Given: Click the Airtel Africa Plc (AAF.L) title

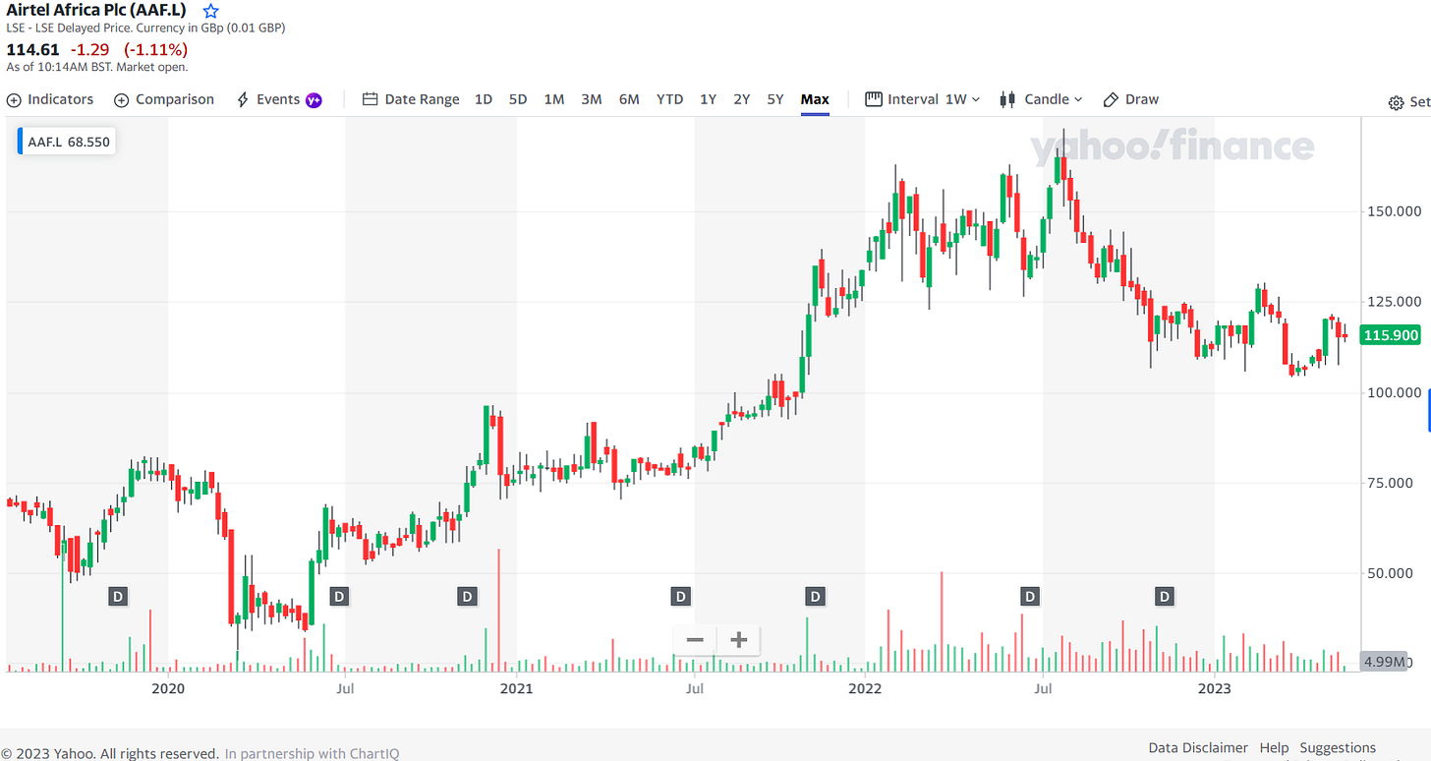Looking at the screenshot, I should pyautogui.click(x=96, y=11).
